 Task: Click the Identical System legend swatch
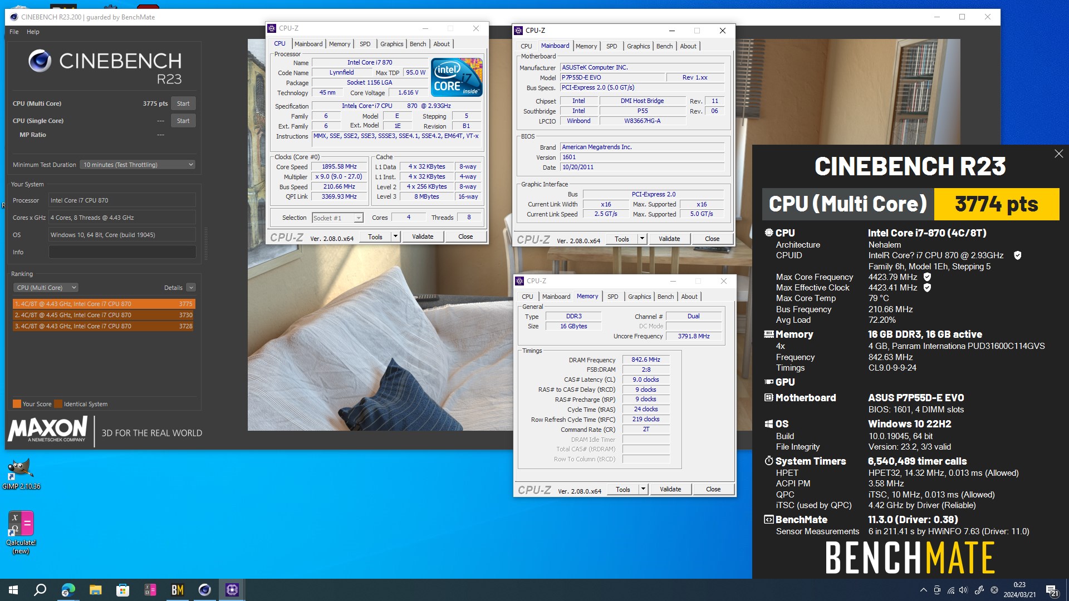(58, 404)
